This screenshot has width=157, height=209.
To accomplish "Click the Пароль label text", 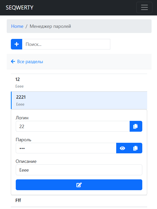I will [x=23, y=140].
